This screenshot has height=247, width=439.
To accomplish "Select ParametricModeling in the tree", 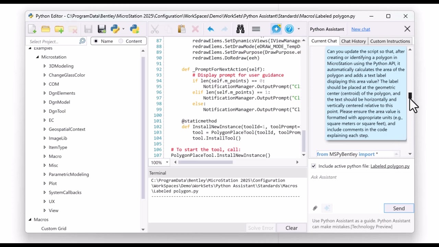I will click(x=69, y=174).
